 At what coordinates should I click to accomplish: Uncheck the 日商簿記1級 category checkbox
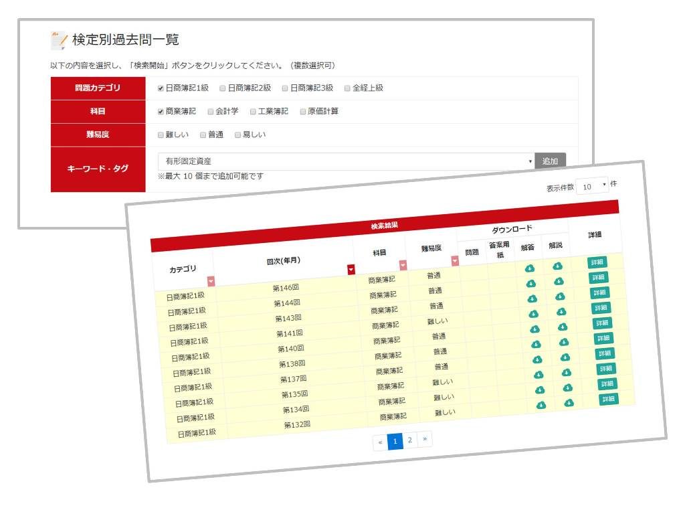pyautogui.click(x=161, y=88)
